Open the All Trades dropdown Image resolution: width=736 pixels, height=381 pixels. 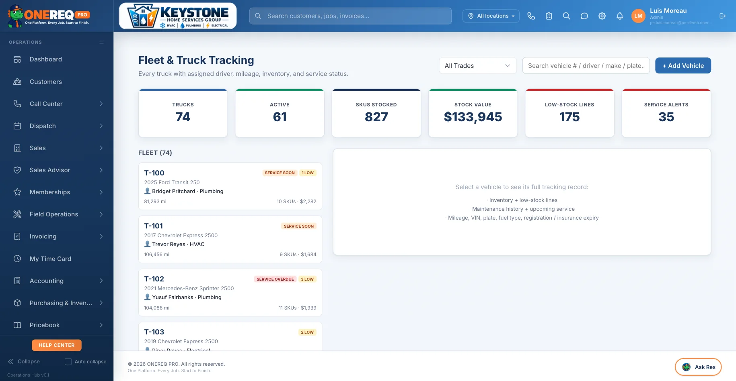478,65
